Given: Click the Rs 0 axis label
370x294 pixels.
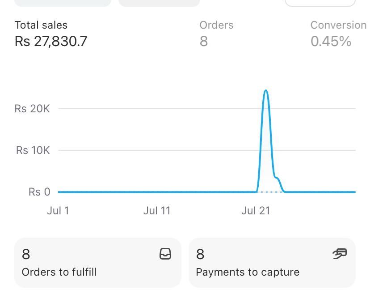Looking at the screenshot, I should (x=39, y=192).
